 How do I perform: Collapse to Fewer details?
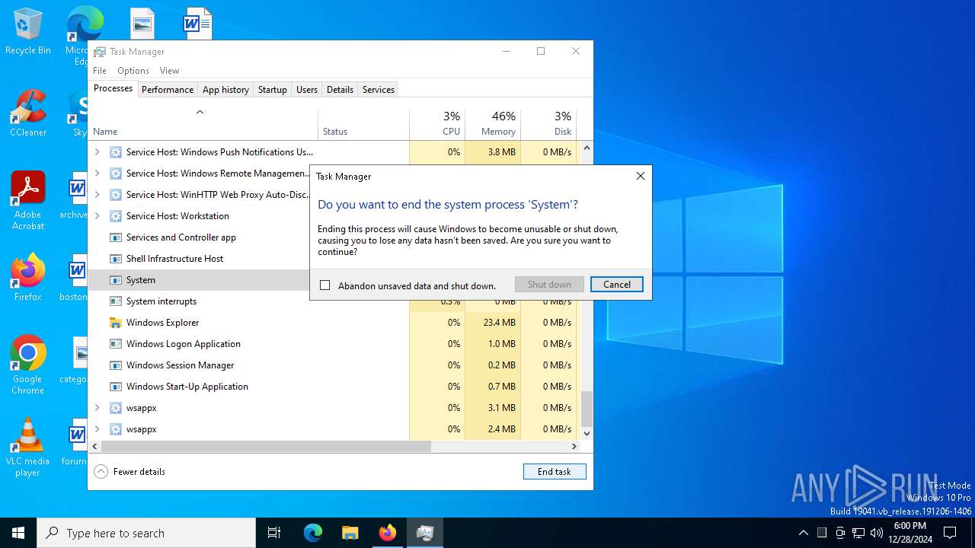pyautogui.click(x=129, y=472)
